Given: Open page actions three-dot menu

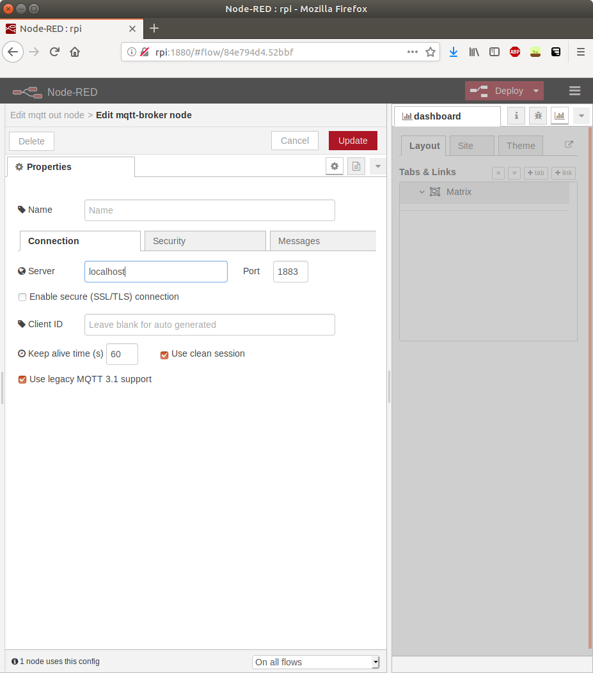Looking at the screenshot, I should [413, 52].
